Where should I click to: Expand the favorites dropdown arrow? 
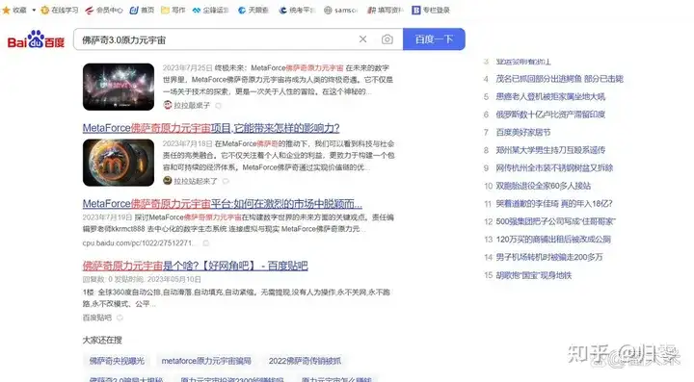click(x=34, y=11)
